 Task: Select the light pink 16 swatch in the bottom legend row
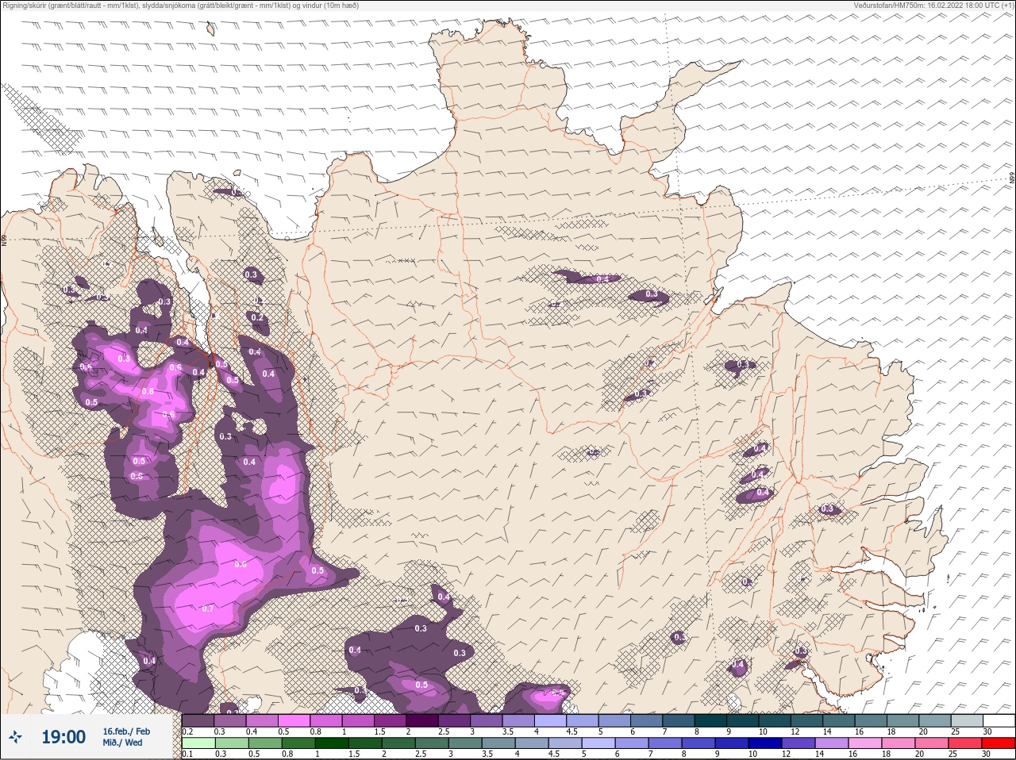pos(865,743)
